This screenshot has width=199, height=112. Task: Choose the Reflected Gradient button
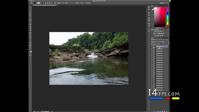[x=49, y=3]
